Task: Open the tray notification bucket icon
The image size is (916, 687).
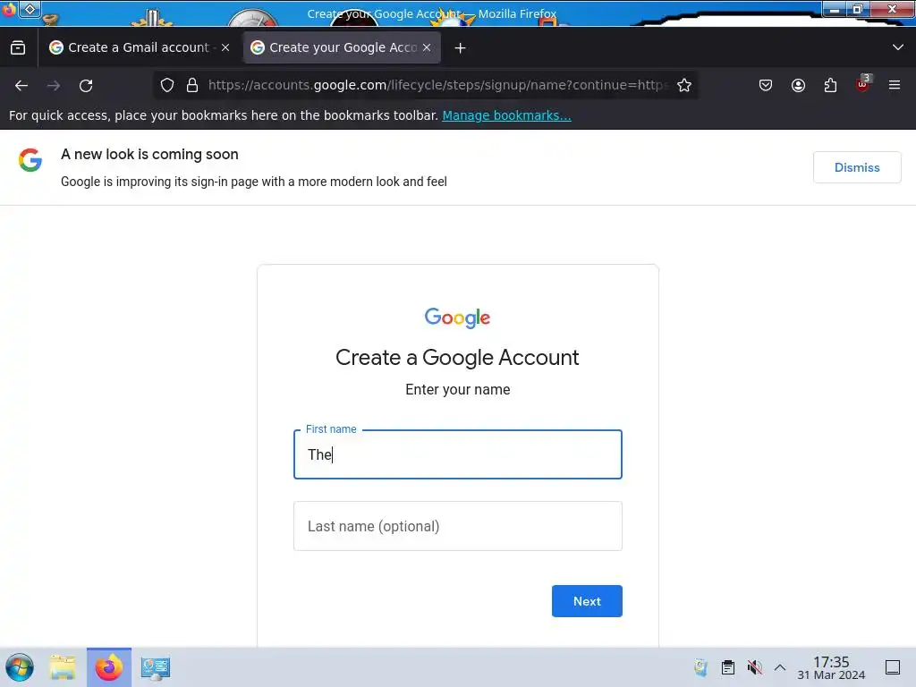Action: (x=700, y=667)
